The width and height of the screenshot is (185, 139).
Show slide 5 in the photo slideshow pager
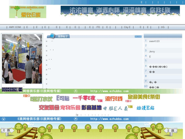click(x=10, y=90)
